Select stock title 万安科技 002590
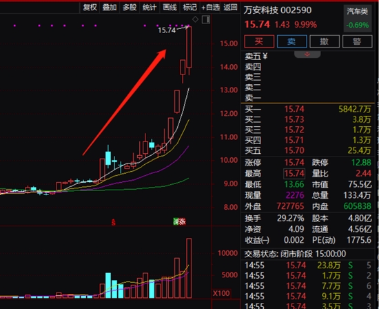This screenshot has height=309, width=379. [x=278, y=10]
